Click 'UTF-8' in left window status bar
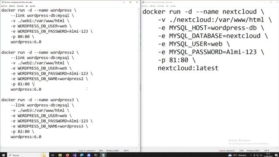This screenshot has width=279, height=157. (126, 150)
